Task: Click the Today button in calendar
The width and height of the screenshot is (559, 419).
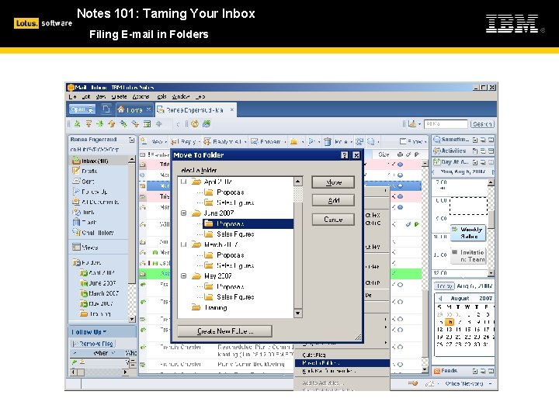Action: (x=444, y=286)
